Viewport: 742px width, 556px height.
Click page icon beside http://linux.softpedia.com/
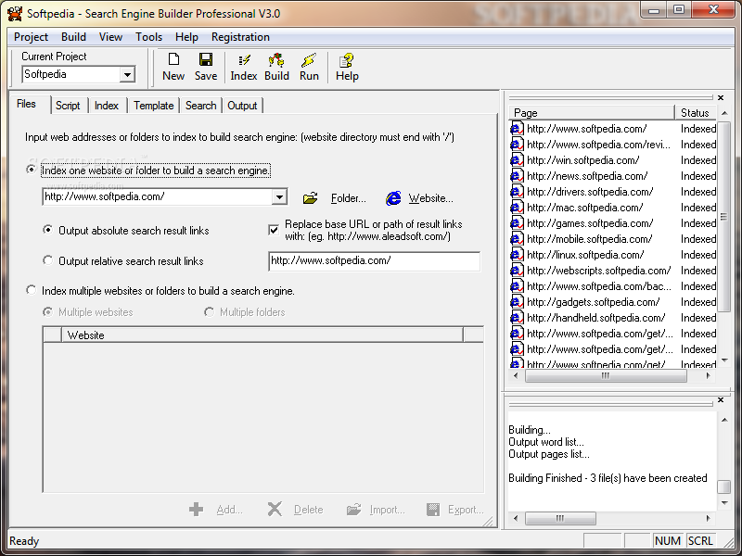(x=517, y=254)
